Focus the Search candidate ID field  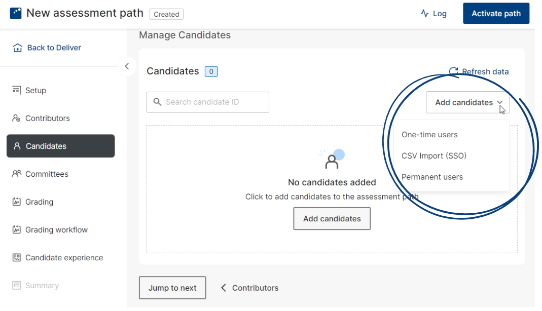[208, 102]
